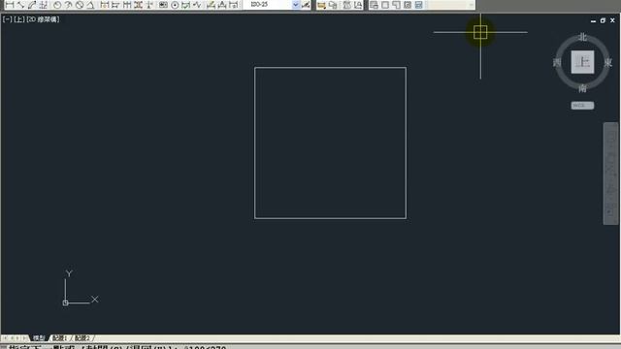Select the Radius dimension tool
621x349 pixels.
click(57, 5)
